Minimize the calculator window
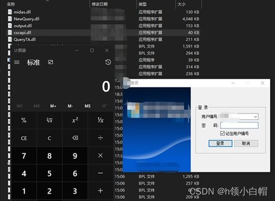Screen dimensions: 275x201 coord(77,50)
